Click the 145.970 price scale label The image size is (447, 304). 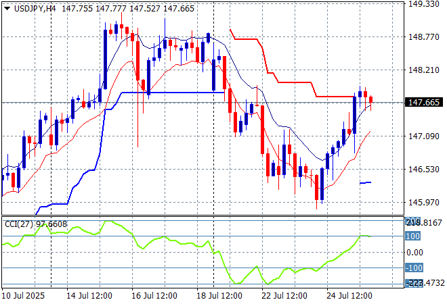pos(424,203)
